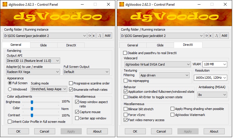Click the Color slider handle
This screenshot has height=138, width=233.
[x=32, y=109]
